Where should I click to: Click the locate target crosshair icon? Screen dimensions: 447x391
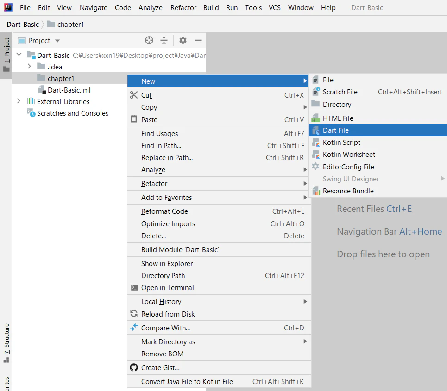149,40
